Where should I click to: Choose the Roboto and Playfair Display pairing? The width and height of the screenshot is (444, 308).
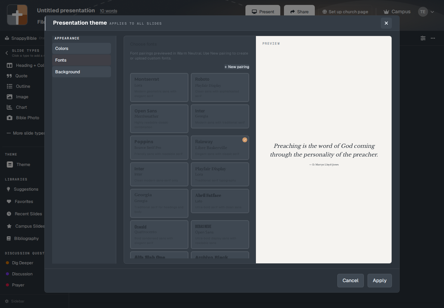pyautogui.click(x=220, y=87)
